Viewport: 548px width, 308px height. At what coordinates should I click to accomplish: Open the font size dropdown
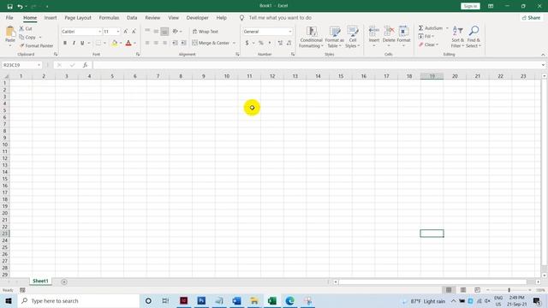118,32
